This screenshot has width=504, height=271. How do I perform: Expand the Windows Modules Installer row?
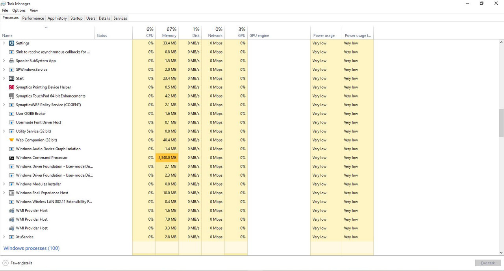(x=4, y=184)
